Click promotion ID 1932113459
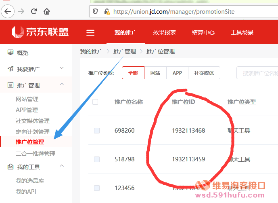The image size is (278, 203). click(x=188, y=159)
